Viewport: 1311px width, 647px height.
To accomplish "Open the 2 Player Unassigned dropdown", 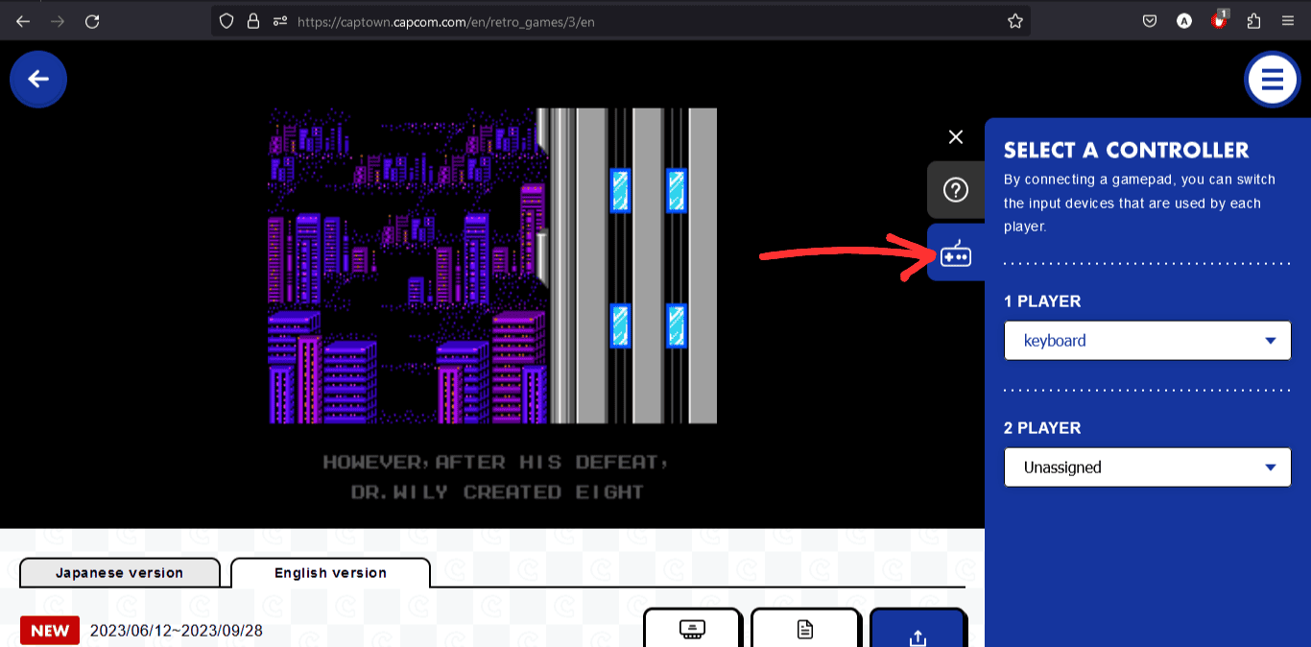I will tap(1148, 467).
